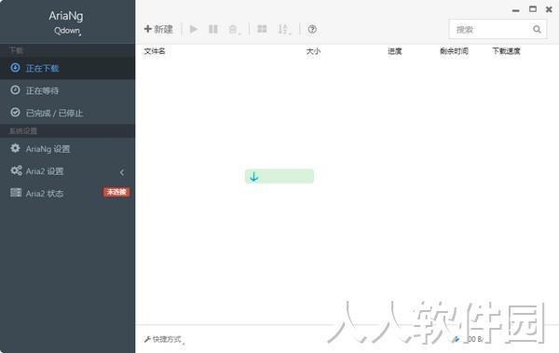Image resolution: width=559 pixels, height=353 pixels.
Task: Click the pause task icon
Action: coord(213,29)
